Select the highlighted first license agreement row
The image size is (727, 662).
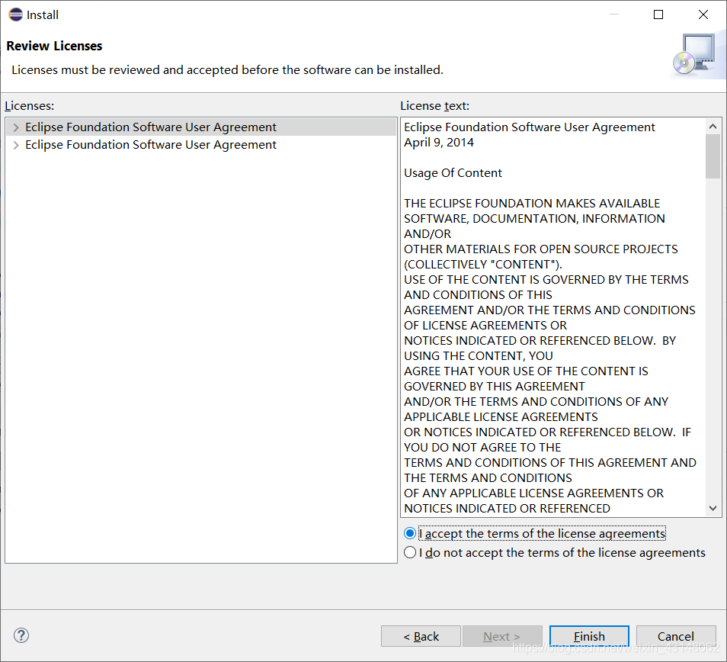pyautogui.click(x=201, y=127)
